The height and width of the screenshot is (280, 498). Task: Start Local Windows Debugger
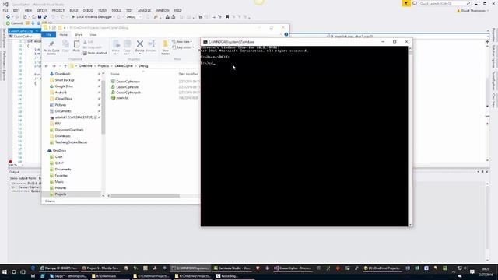tap(92, 17)
